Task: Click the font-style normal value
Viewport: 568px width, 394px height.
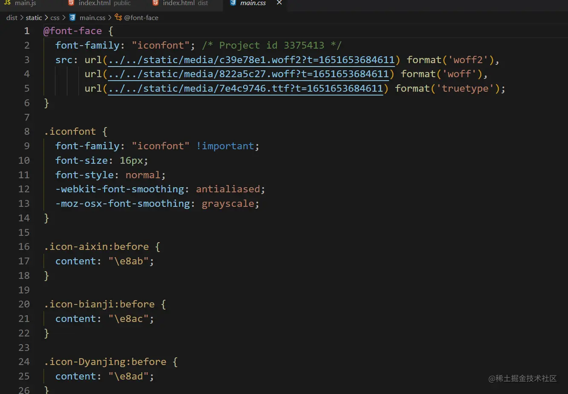Action: pos(143,175)
